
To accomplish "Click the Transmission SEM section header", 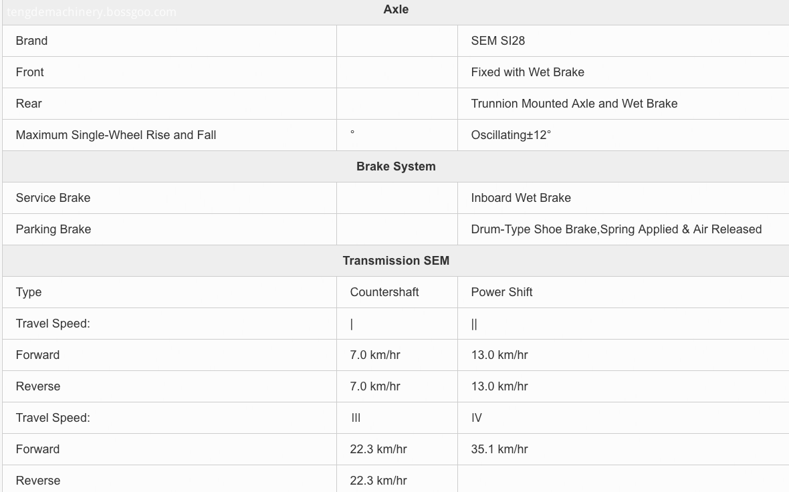I will pyautogui.click(x=396, y=261).
